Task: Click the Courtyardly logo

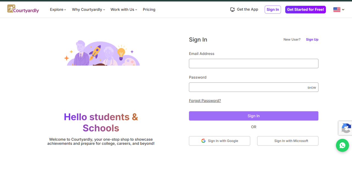Action: point(23,9)
